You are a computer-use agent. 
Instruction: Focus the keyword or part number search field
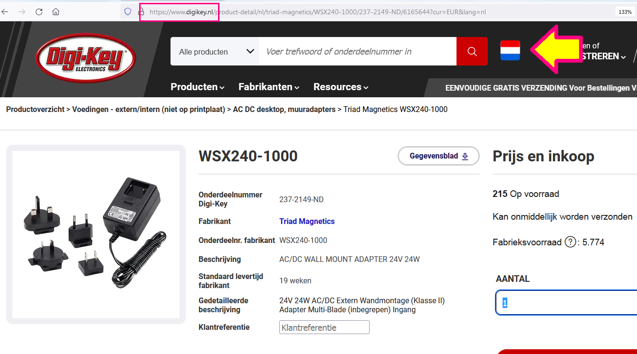point(358,51)
